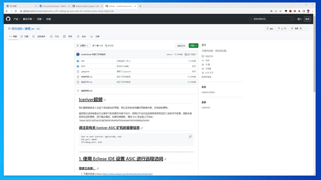Open the .gitignore file

(85, 72)
